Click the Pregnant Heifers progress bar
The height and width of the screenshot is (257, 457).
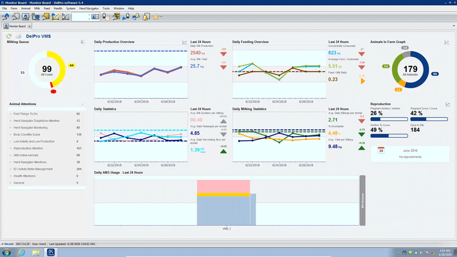(389, 119)
